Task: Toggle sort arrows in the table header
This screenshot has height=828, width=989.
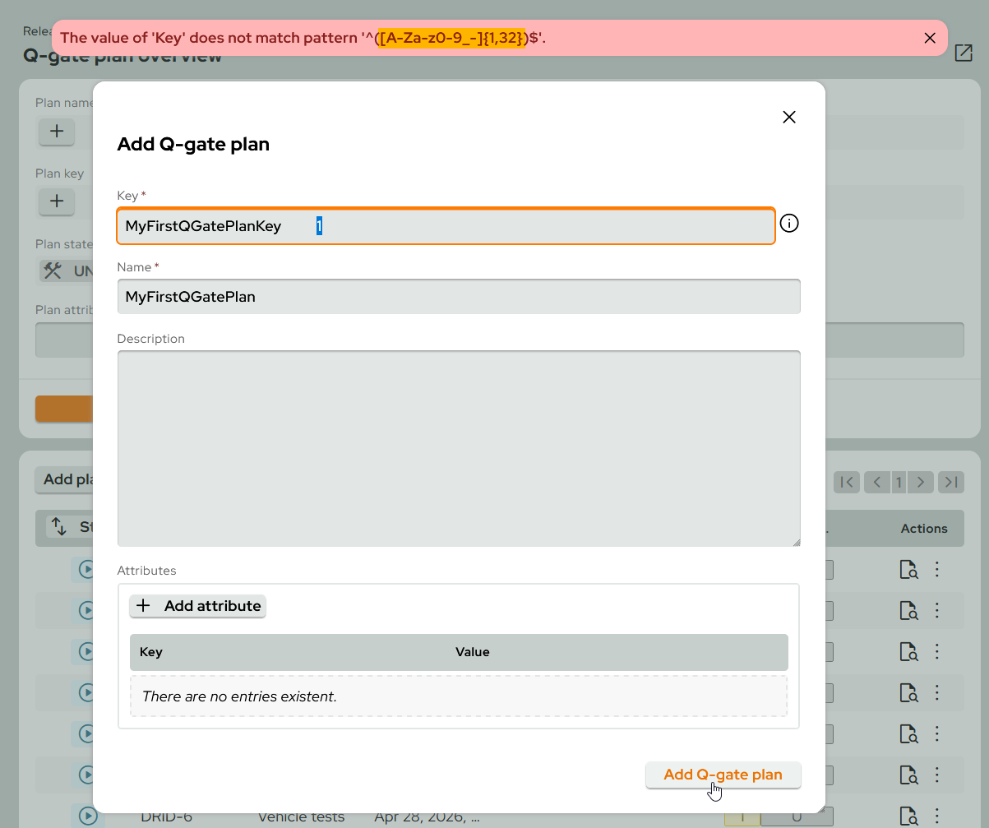Action: [58, 527]
